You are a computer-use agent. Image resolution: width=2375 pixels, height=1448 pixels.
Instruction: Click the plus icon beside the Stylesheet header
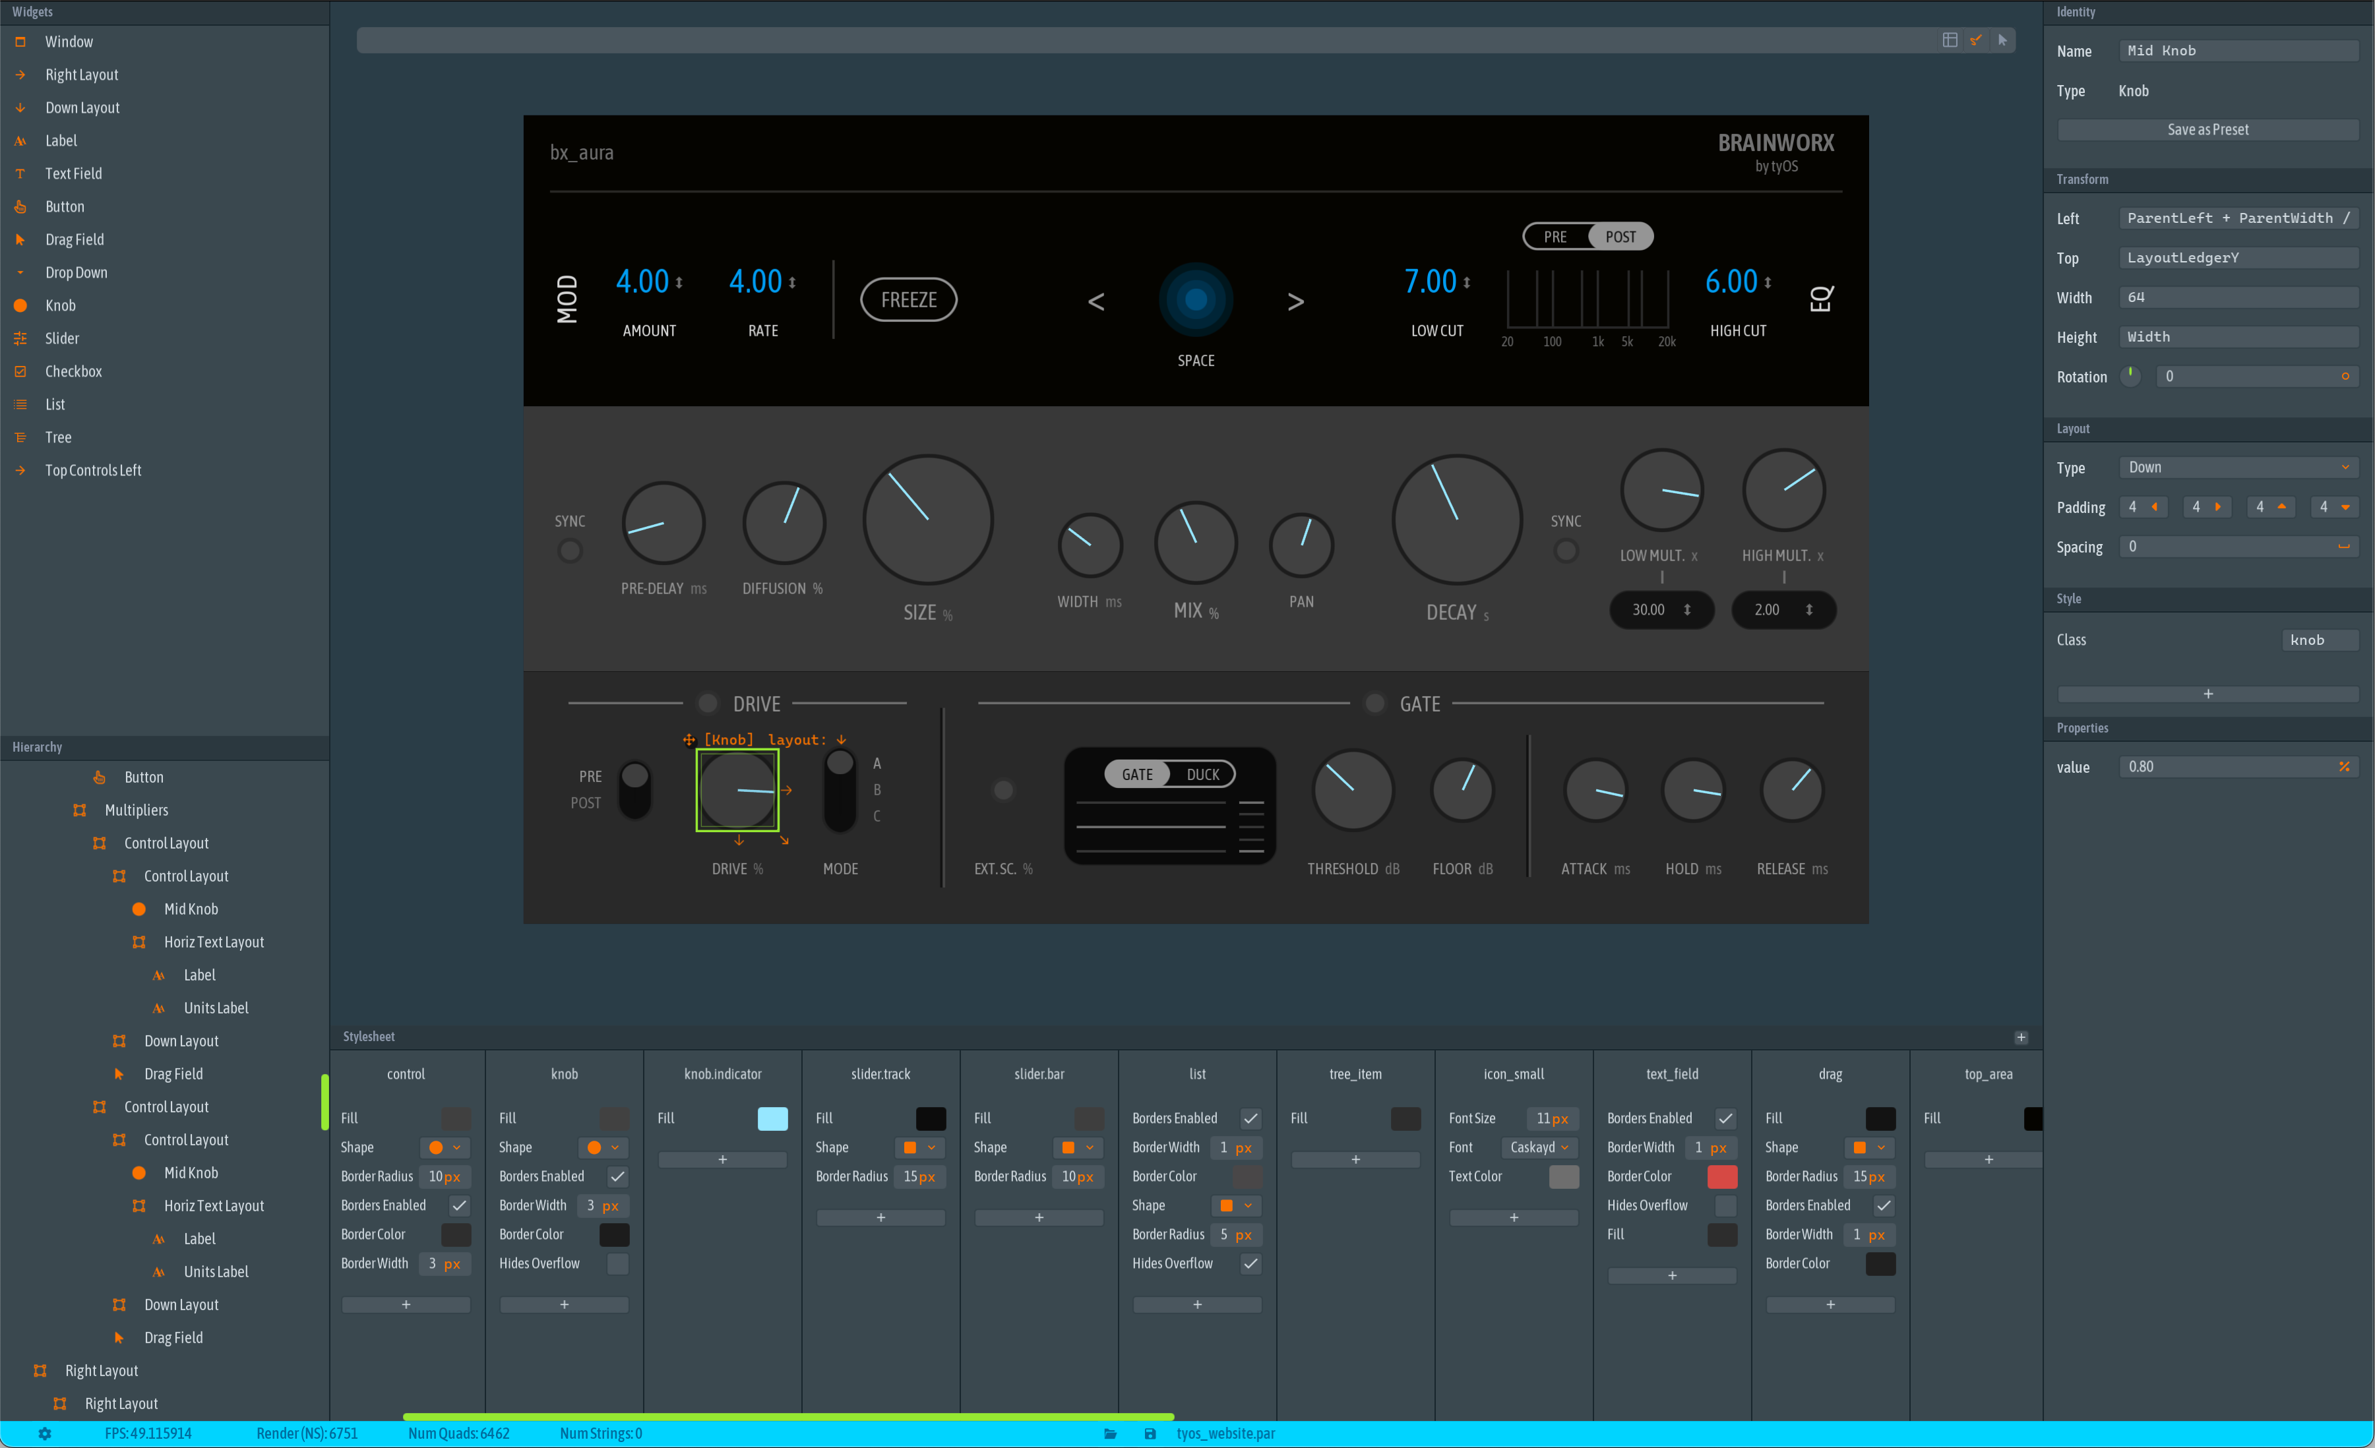[2021, 1038]
